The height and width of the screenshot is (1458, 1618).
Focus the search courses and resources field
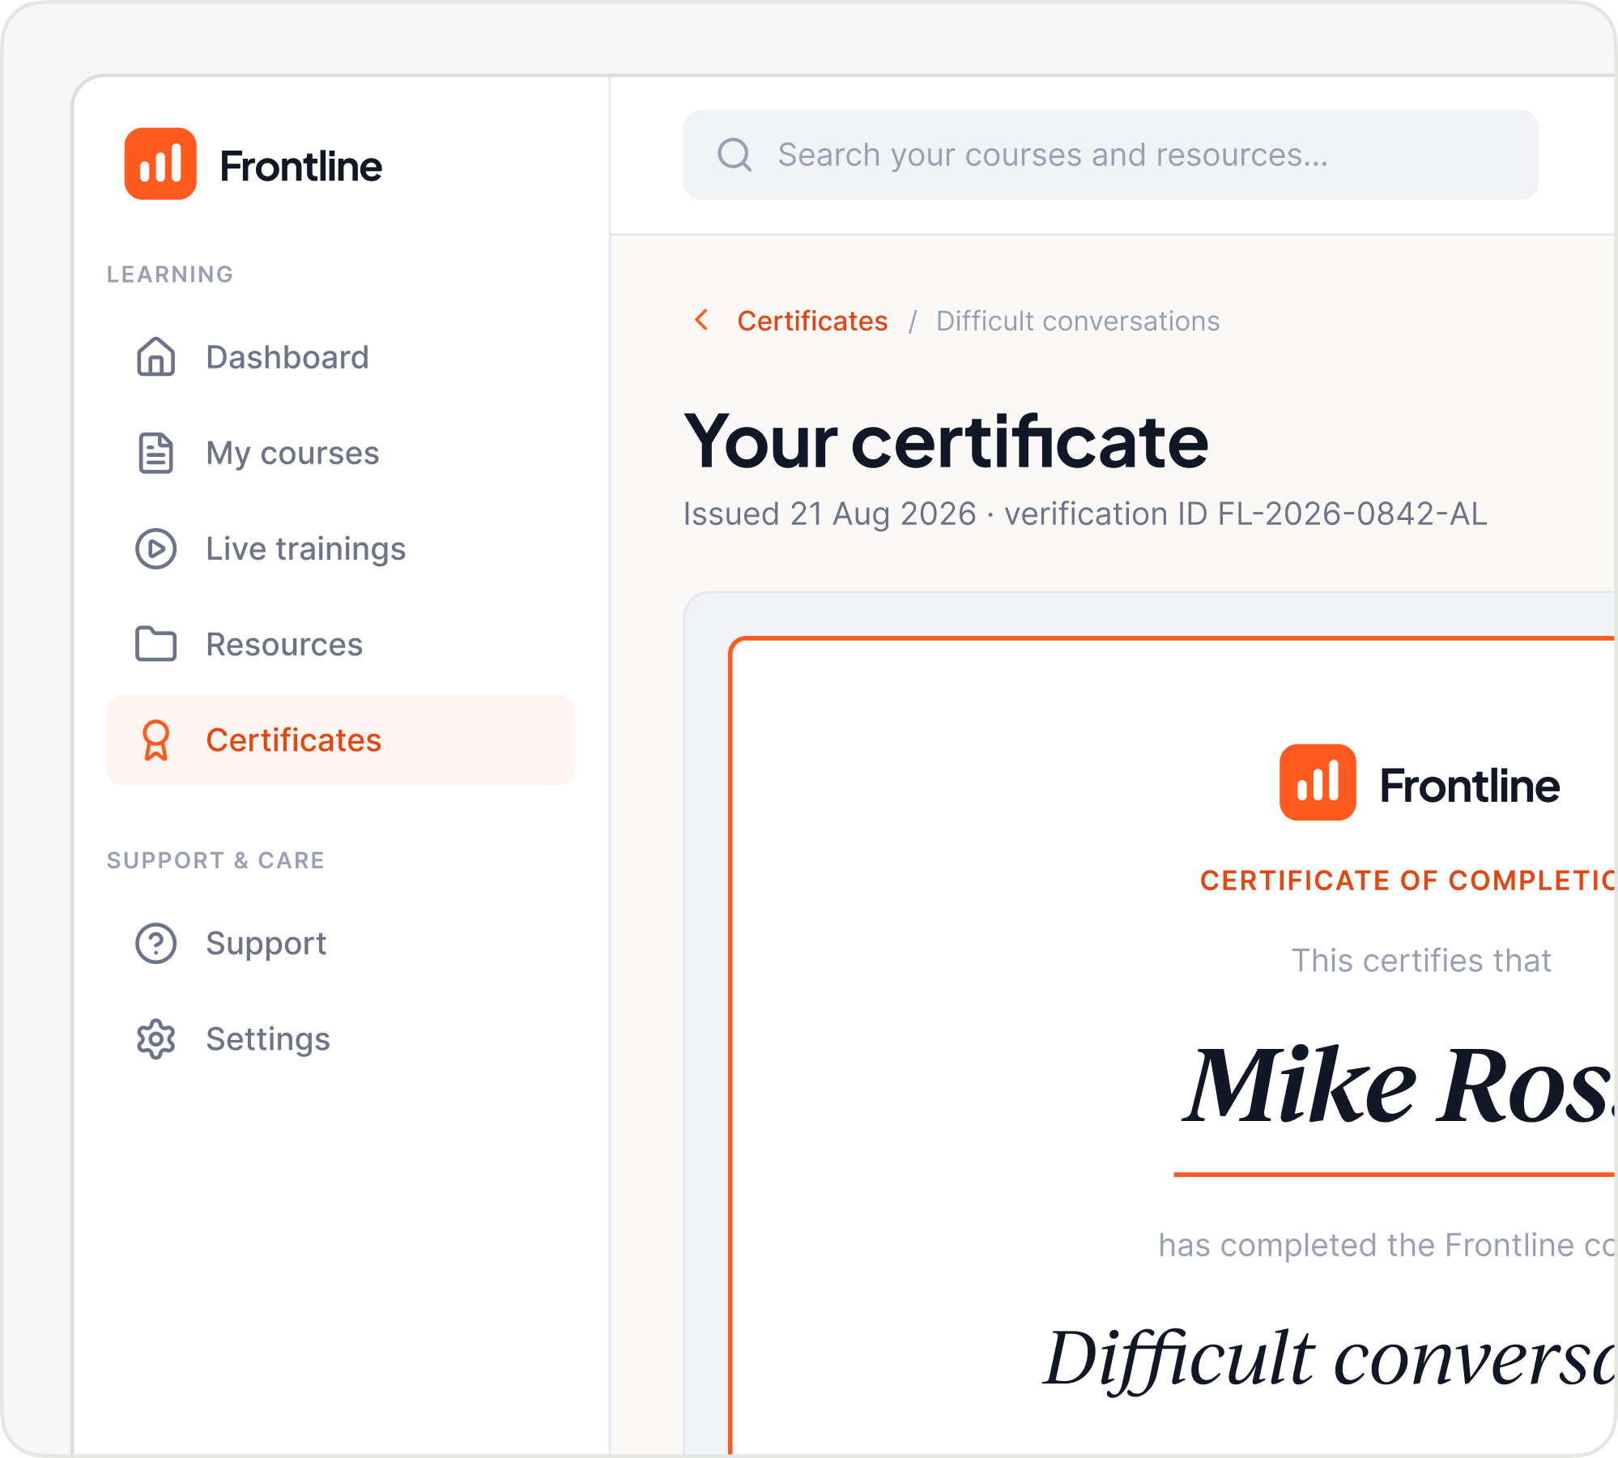(x=1110, y=155)
